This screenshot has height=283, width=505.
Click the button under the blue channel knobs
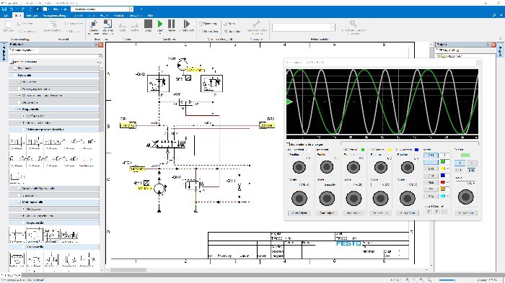click(407, 213)
